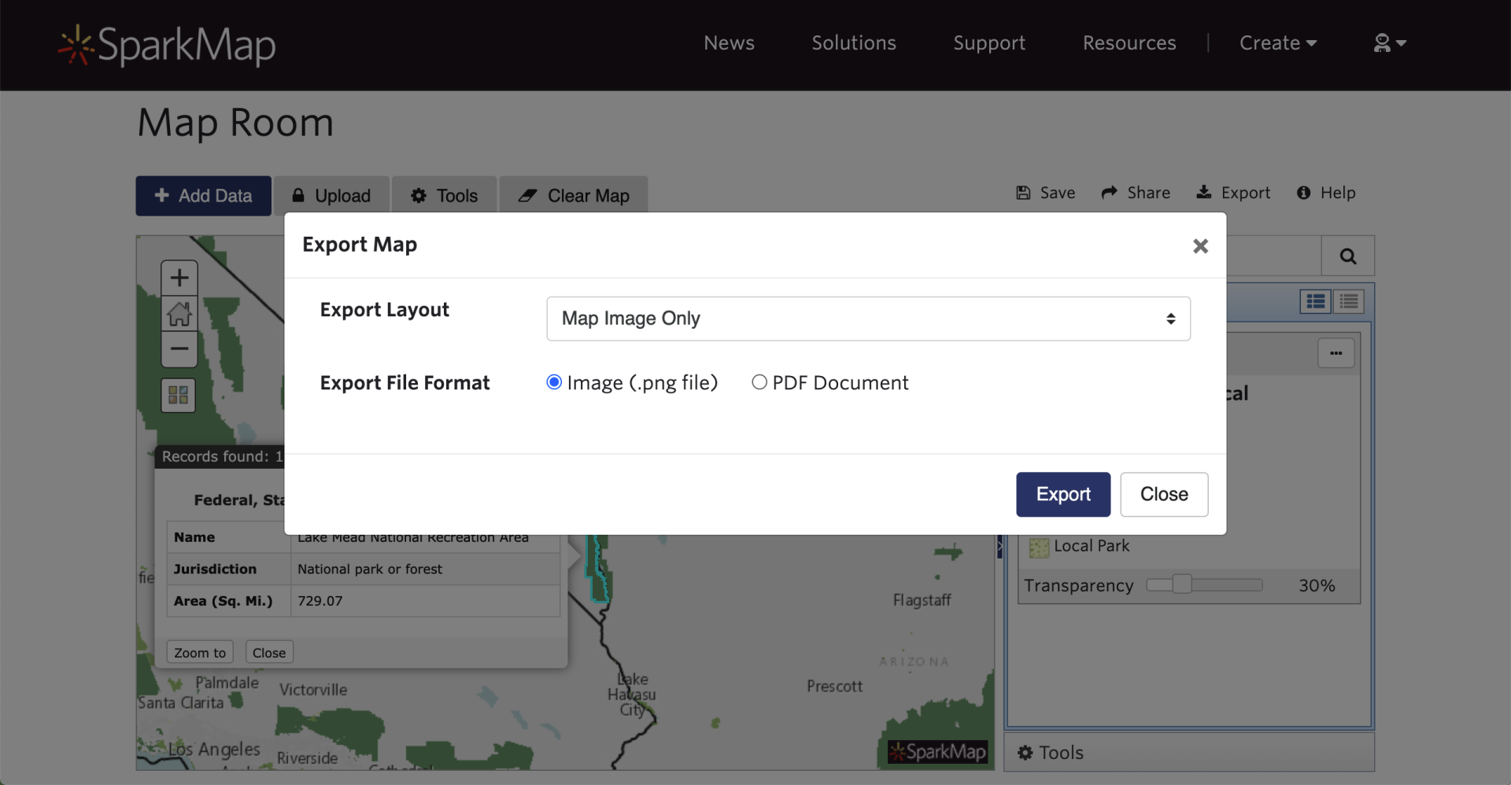Click the Save icon above the map
Image resolution: width=1511 pixels, height=785 pixels.
tap(1023, 193)
